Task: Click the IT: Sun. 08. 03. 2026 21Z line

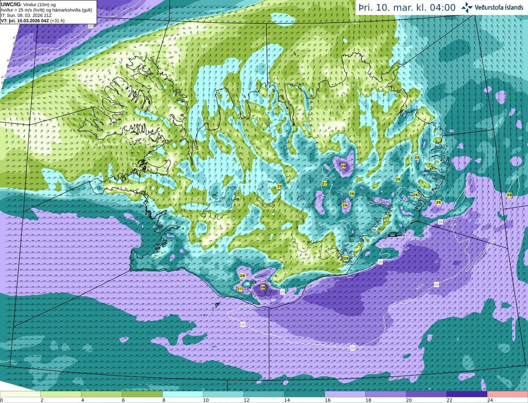Action: (x=26, y=15)
